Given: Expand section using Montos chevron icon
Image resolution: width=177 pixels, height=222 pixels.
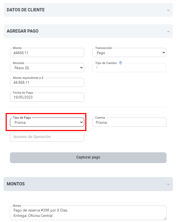Looking at the screenshot, I should [x=168, y=184].
